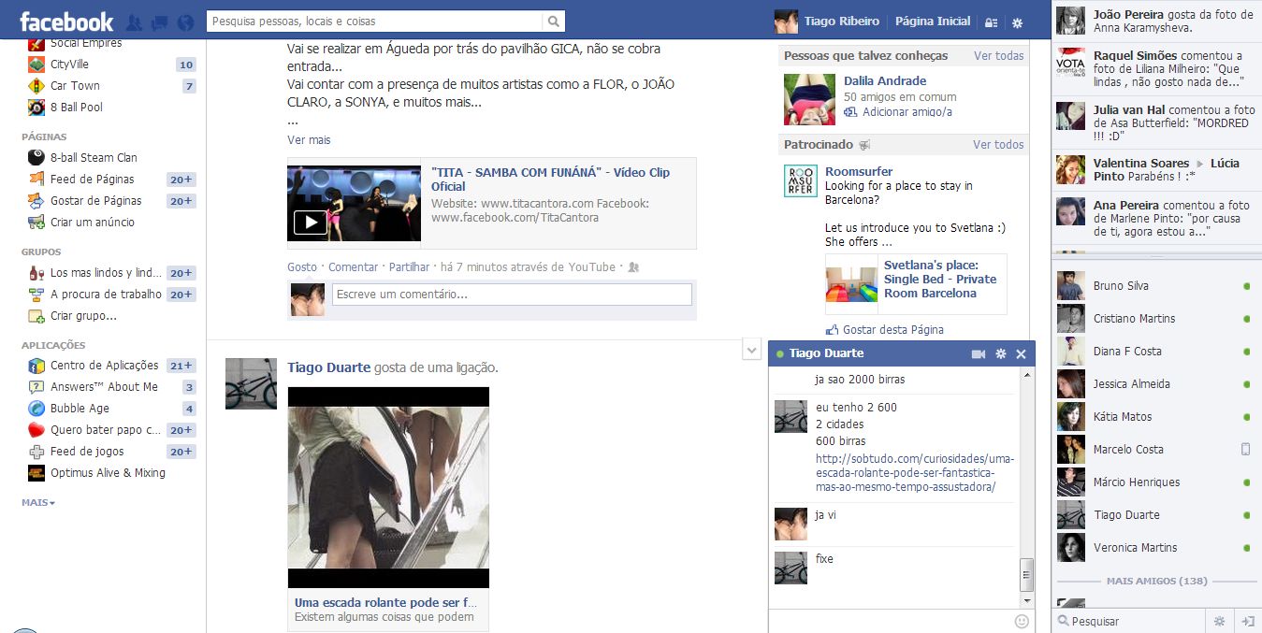The height and width of the screenshot is (633, 1262).
Task: Open messages icon in top bar
Action: coord(160,22)
